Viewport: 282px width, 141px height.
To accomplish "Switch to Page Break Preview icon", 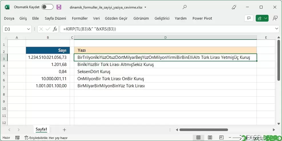I will coord(221,137).
